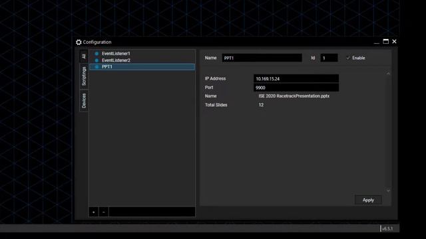
Task: Close the Configuration window
Action: (395, 41)
